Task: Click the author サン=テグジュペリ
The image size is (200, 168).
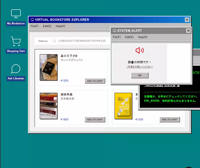Action: [72, 60]
